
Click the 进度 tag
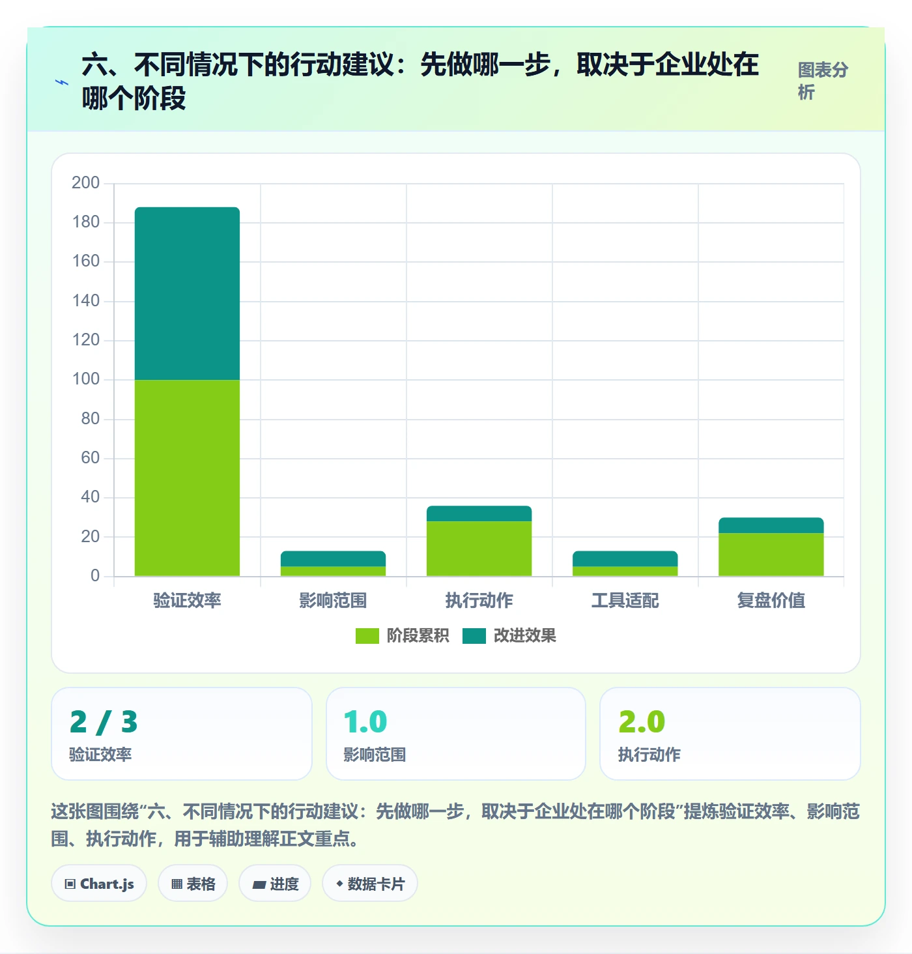[275, 884]
